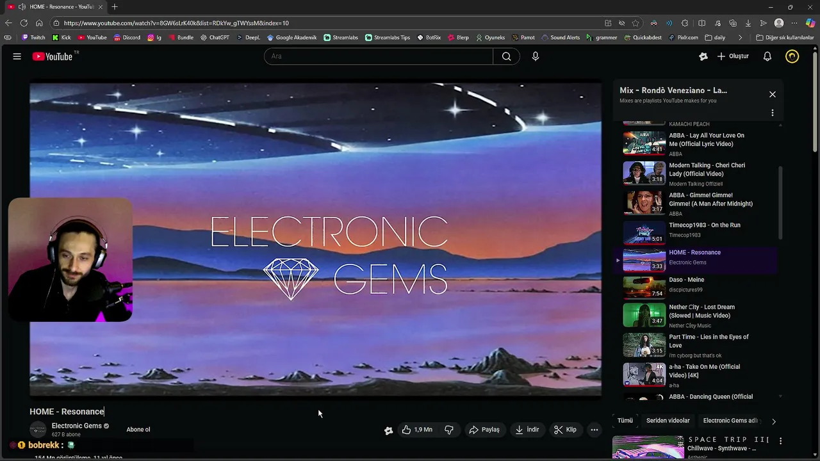Expand the daily bookmarks folder
Viewport: 820px width, 461px height.
[x=715, y=38]
